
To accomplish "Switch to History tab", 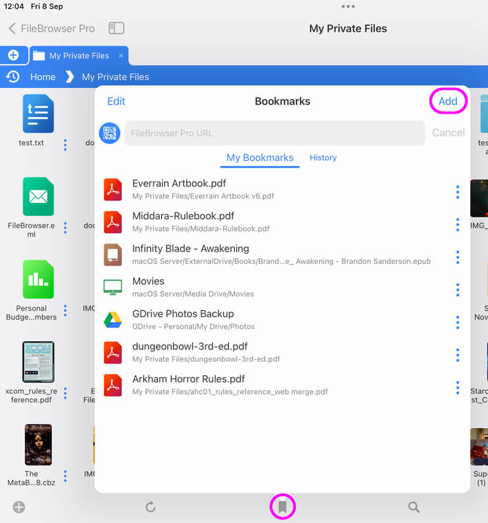I will pyautogui.click(x=323, y=158).
